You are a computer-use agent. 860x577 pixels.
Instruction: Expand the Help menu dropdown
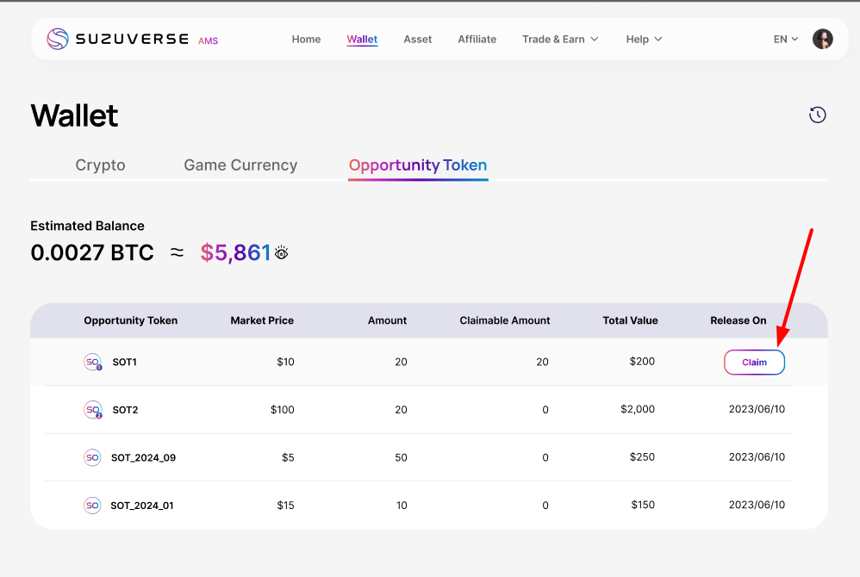click(x=644, y=39)
